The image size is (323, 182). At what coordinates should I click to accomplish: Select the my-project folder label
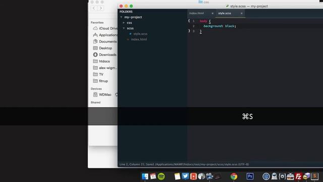pos(133,17)
